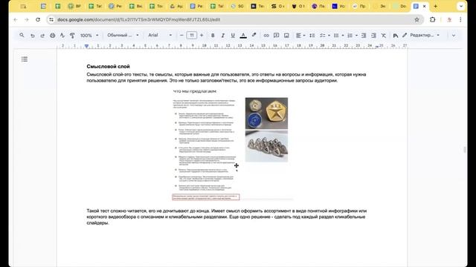Viewport: 476px width, 267px height.
Task: Click the vertical scrollbar on right edge
Action: pyautogui.click(x=465, y=150)
